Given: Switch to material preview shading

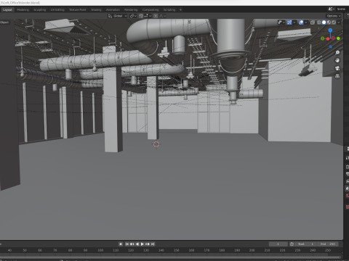Looking at the screenshot, I should coord(329,22).
